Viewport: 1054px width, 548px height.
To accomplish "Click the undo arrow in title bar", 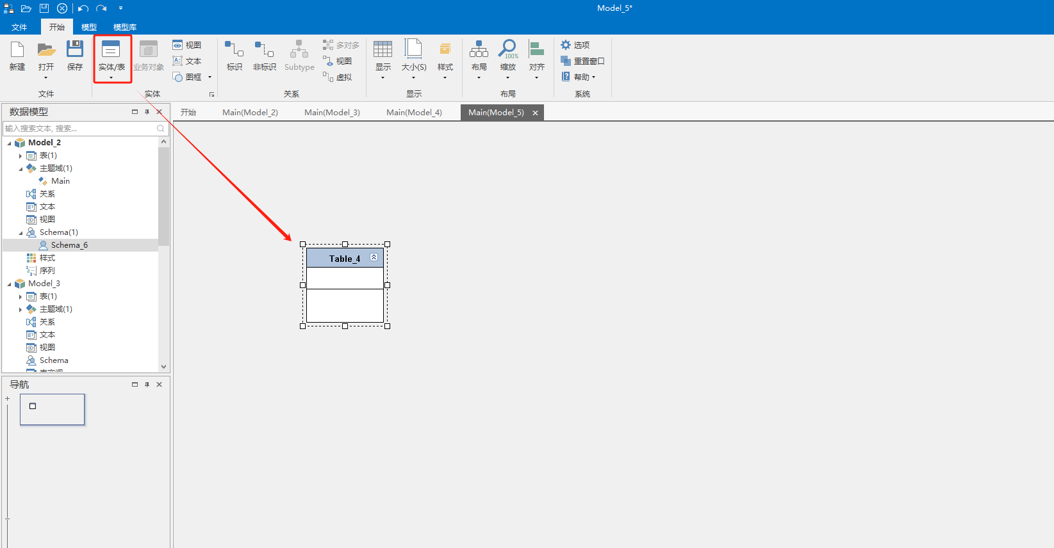I will tap(83, 8).
